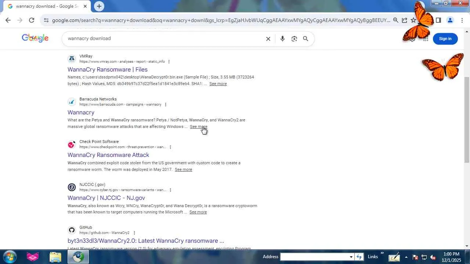Click the taskbar Go refresh arrows button

pos(359,257)
